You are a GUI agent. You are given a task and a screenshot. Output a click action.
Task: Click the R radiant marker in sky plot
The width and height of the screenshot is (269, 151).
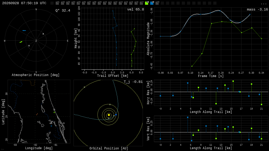[x=43, y=34]
